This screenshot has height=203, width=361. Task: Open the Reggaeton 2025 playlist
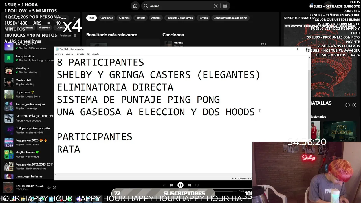click(x=28, y=142)
